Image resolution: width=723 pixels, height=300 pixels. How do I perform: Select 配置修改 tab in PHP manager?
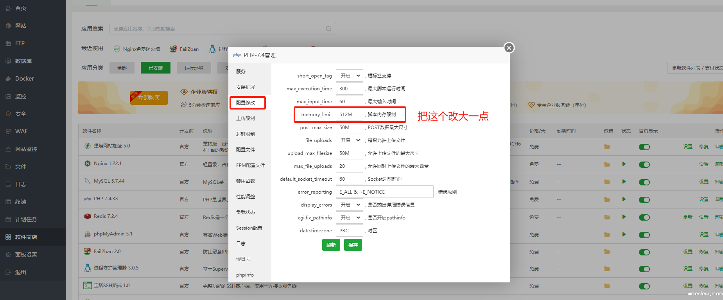click(x=247, y=102)
